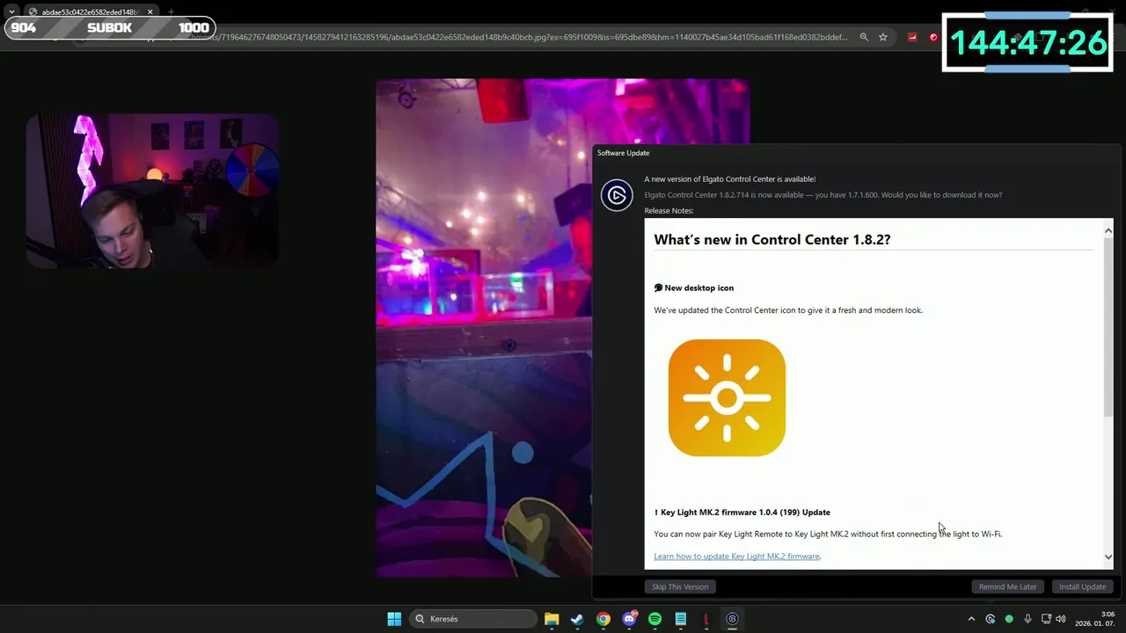Click the Release Notes label
Viewport: 1126px width, 633px height.
[x=669, y=211]
